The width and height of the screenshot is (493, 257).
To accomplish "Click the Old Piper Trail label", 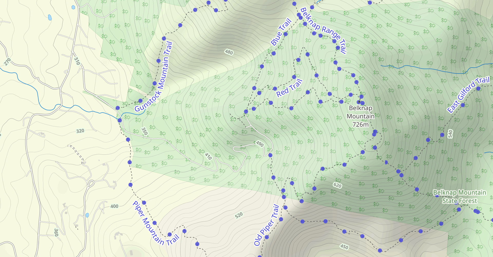I will coord(267,225).
